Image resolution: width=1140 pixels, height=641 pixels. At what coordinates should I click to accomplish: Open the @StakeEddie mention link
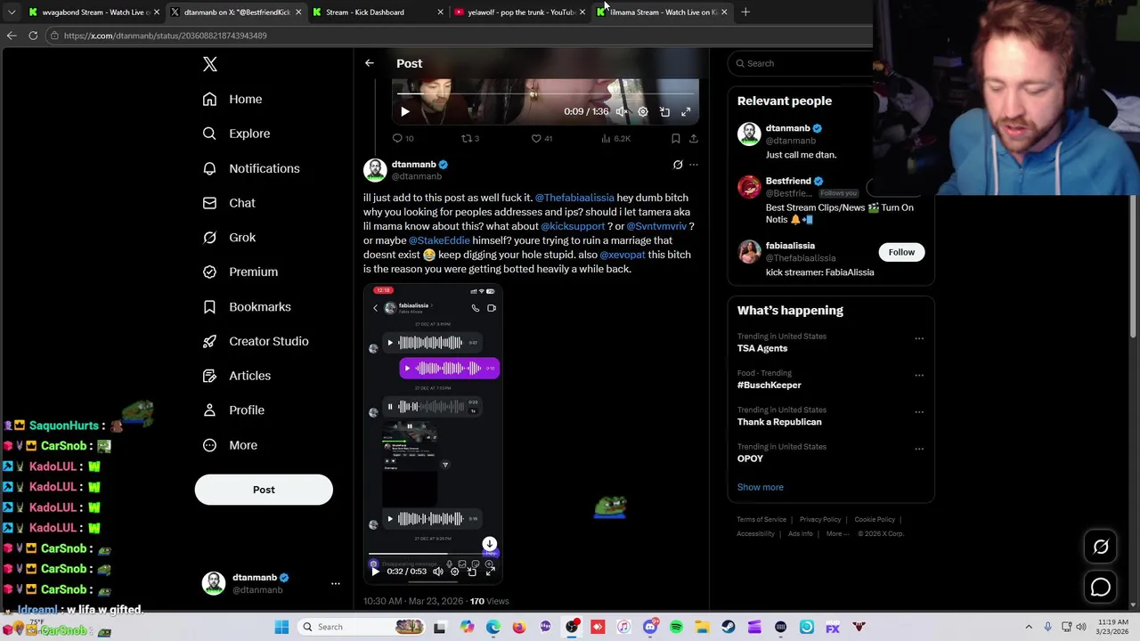(x=439, y=240)
